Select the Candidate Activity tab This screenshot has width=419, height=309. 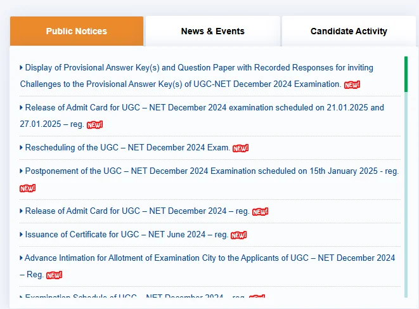coord(349,31)
